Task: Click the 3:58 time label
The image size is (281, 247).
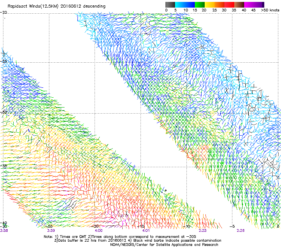Action: pos(4,231)
